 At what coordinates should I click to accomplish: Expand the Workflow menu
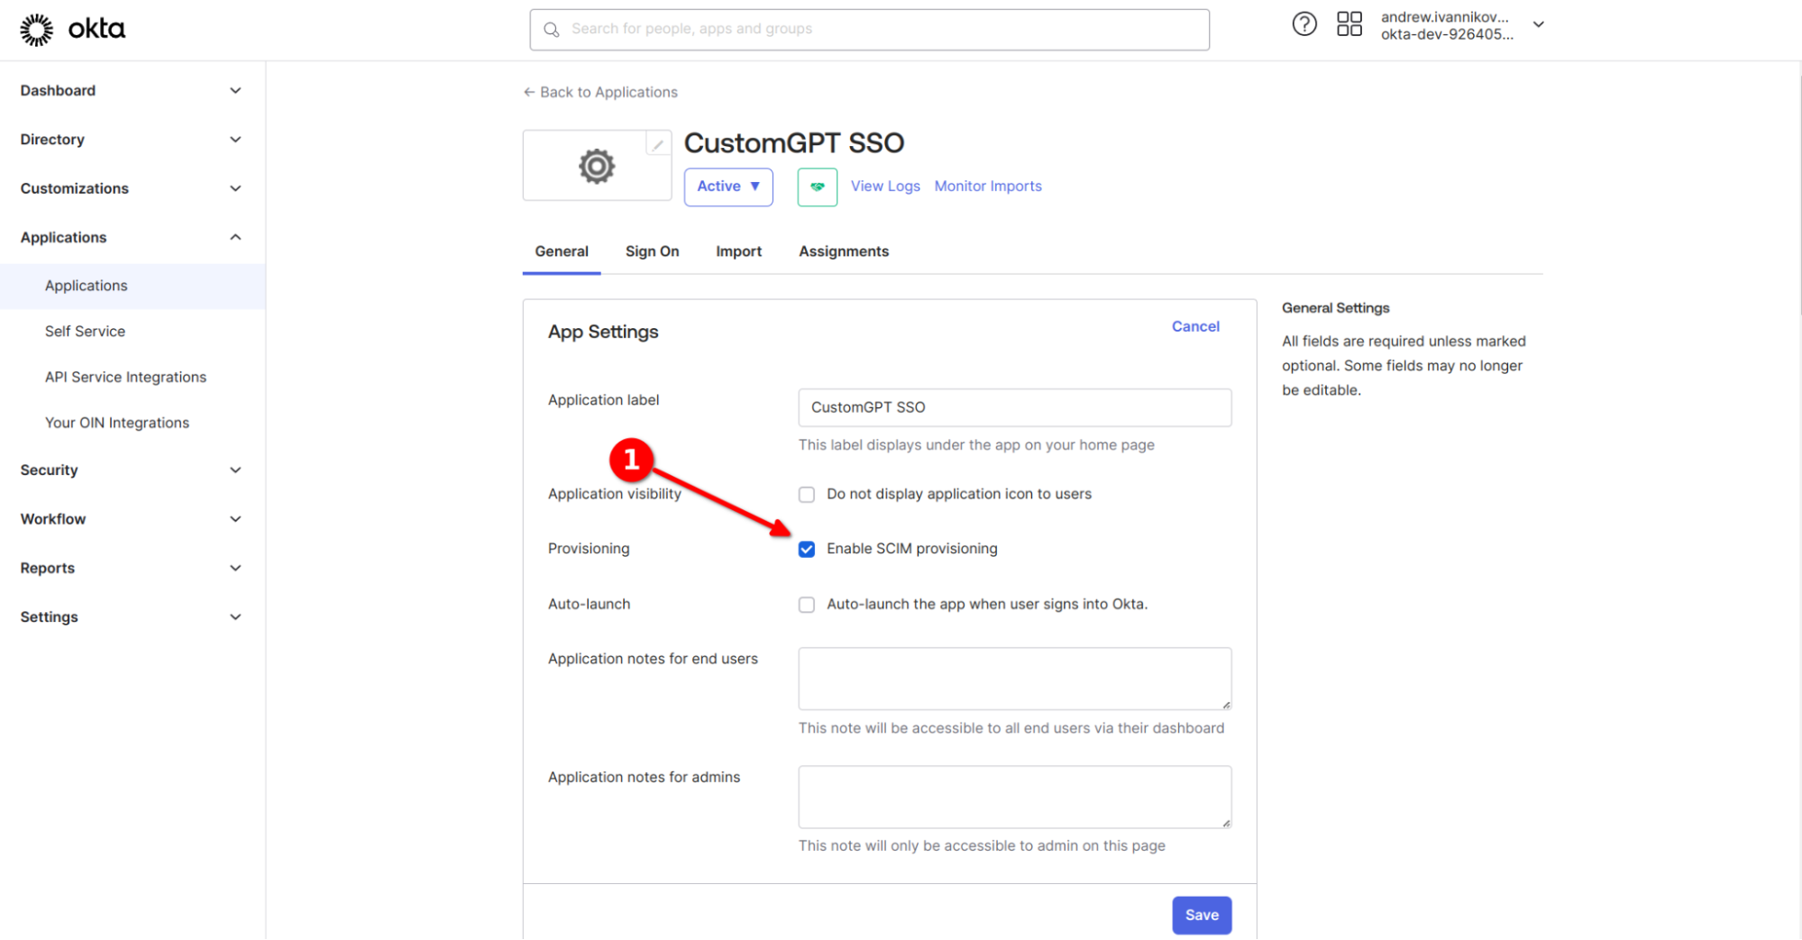tap(133, 519)
